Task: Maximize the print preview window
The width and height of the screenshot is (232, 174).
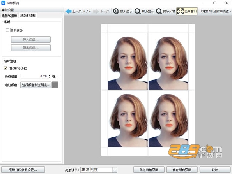Action: [x=215, y=3]
